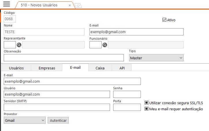Focus the Servidor (SMTP) input field
This screenshot has width=209, height=131.
point(57,107)
